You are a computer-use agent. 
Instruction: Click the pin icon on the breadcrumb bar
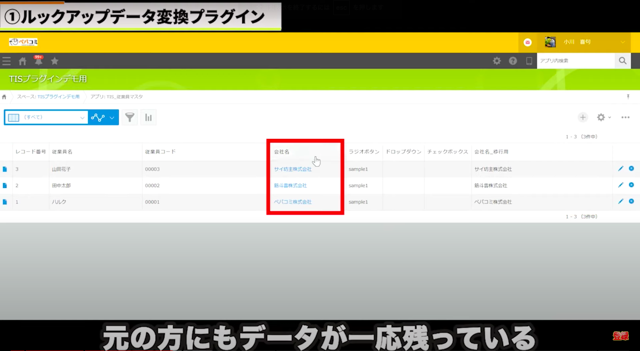click(x=628, y=96)
